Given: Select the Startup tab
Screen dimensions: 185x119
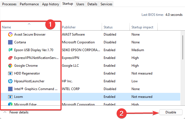Looking at the screenshot, I should coord(68,4).
